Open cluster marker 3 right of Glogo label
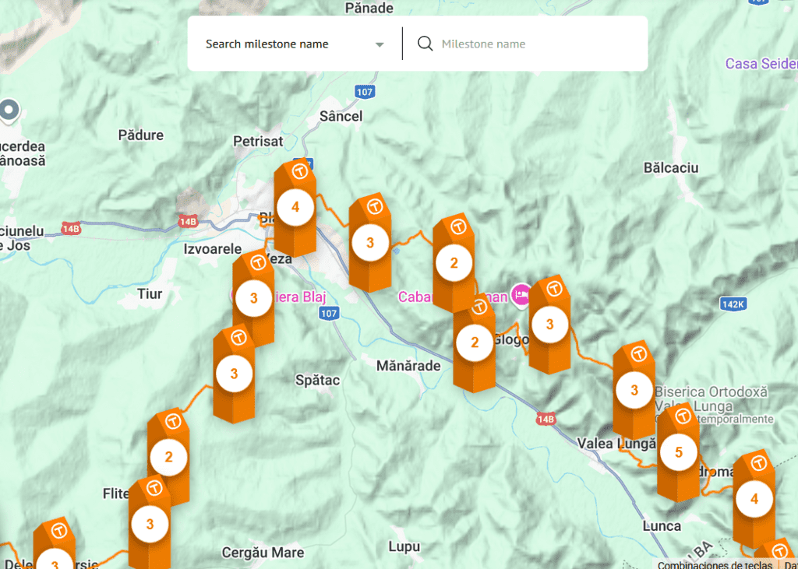The width and height of the screenshot is (798, 569). pyautogui.click(x=549, y=325)
